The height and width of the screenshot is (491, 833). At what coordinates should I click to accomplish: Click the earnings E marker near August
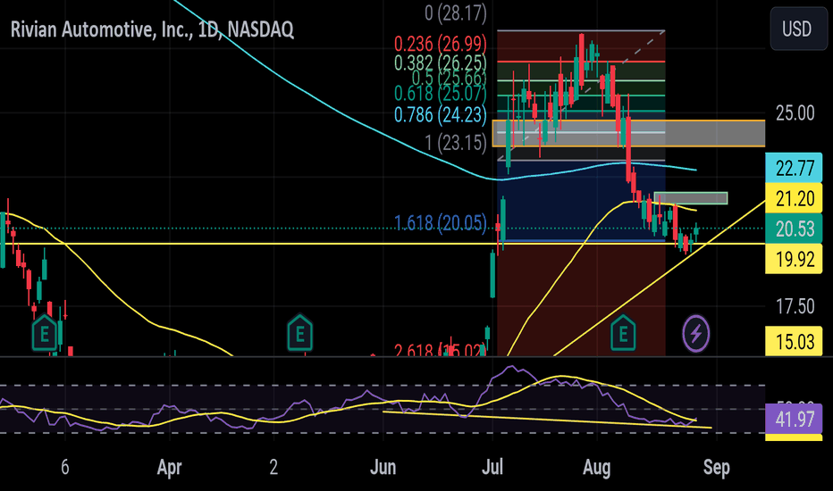(x=623, y=333)
